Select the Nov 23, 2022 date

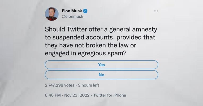pyautogui.click(x=77, y=95)
